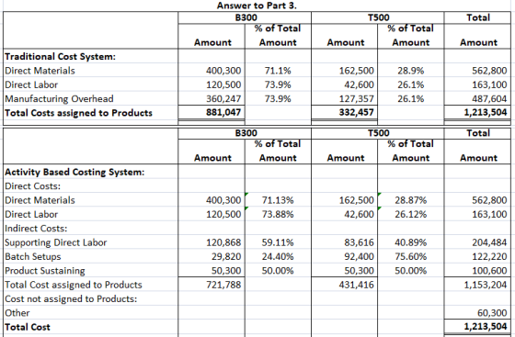Image resolution: width=515 pixels, height=337 pixels.
Task: Select 'Indirect Costs:' label cell
Action: click(36, 228)
